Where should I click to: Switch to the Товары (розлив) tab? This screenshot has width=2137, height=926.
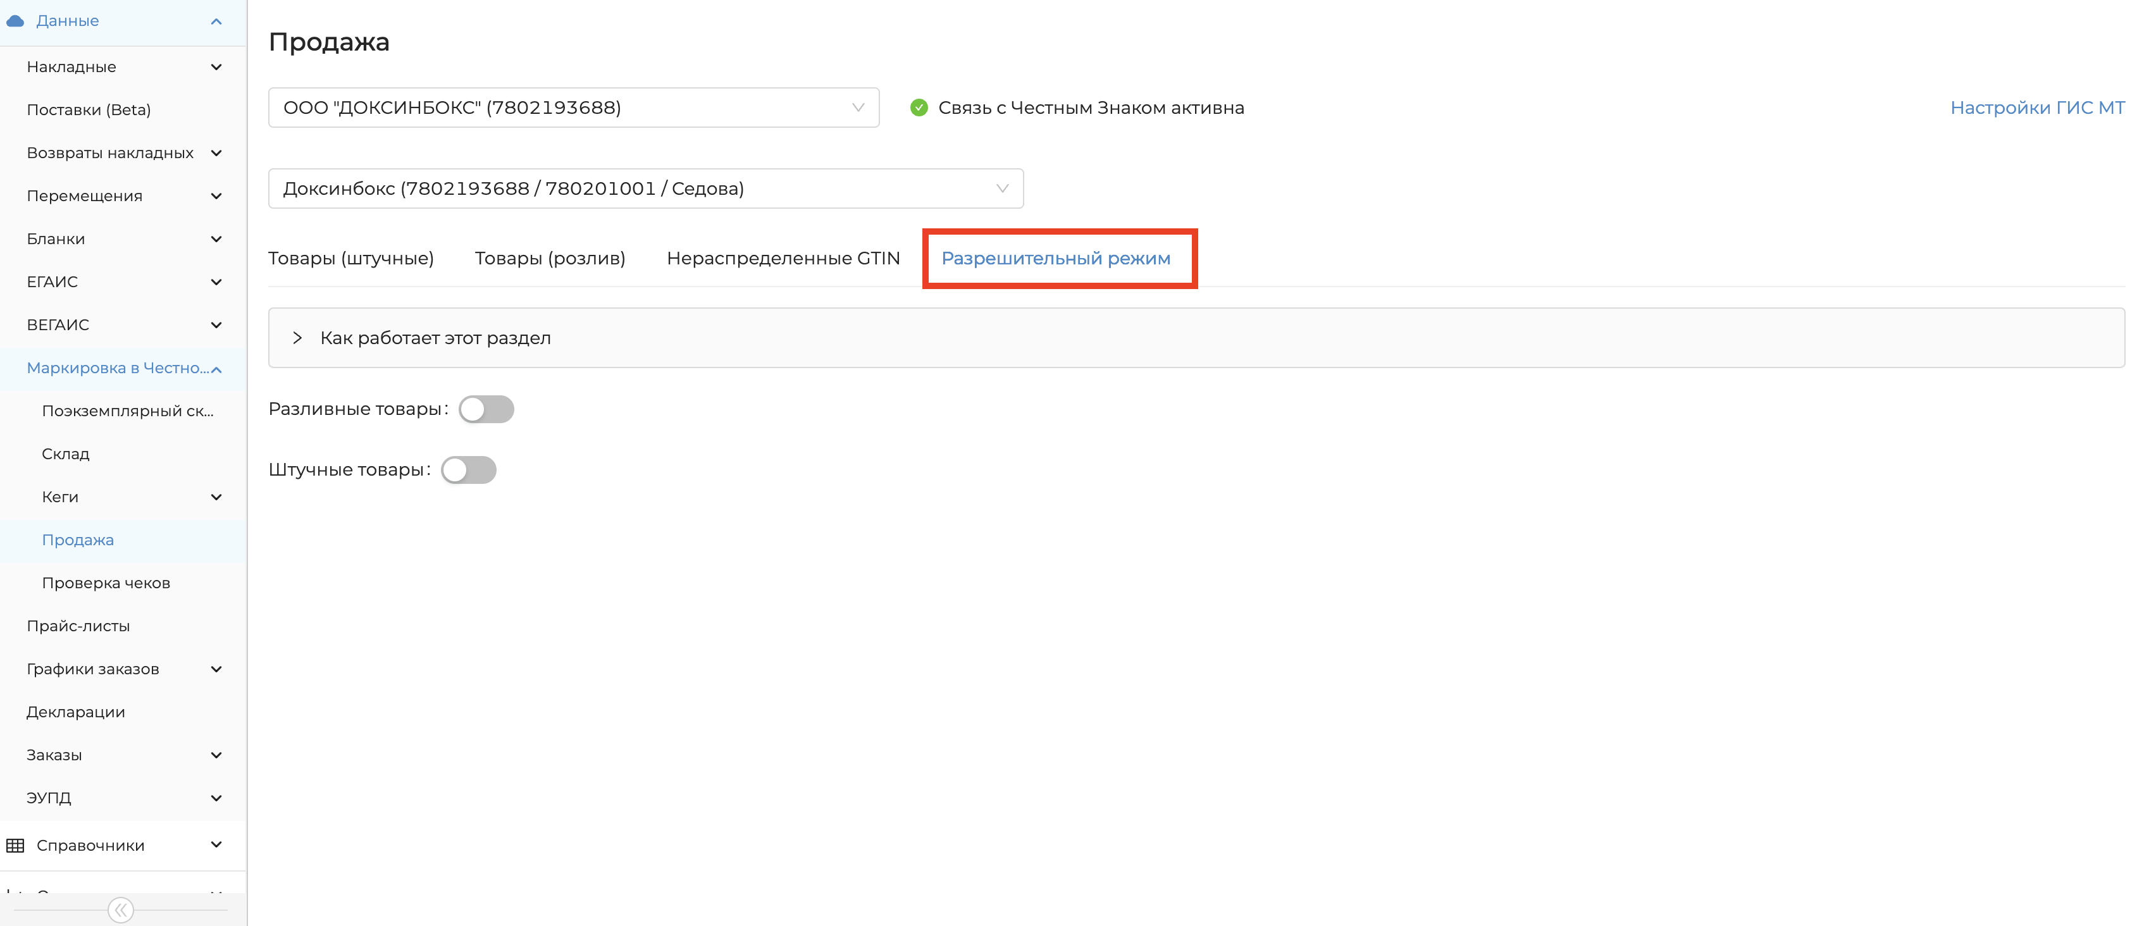(x=549, y=258)
